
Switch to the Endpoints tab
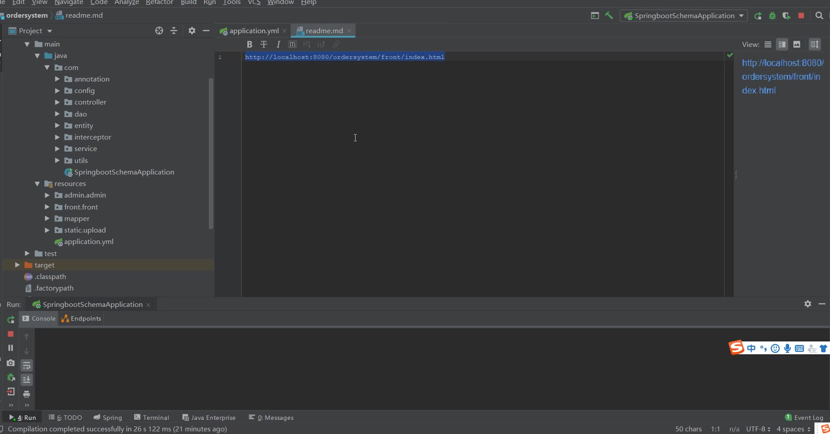point(81,318)
